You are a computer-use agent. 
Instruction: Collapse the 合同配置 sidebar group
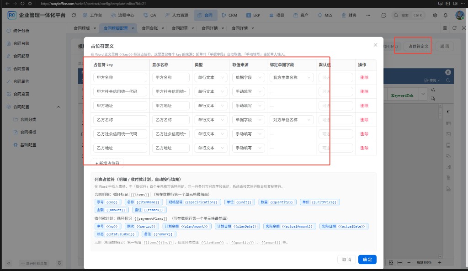[58, 107]
